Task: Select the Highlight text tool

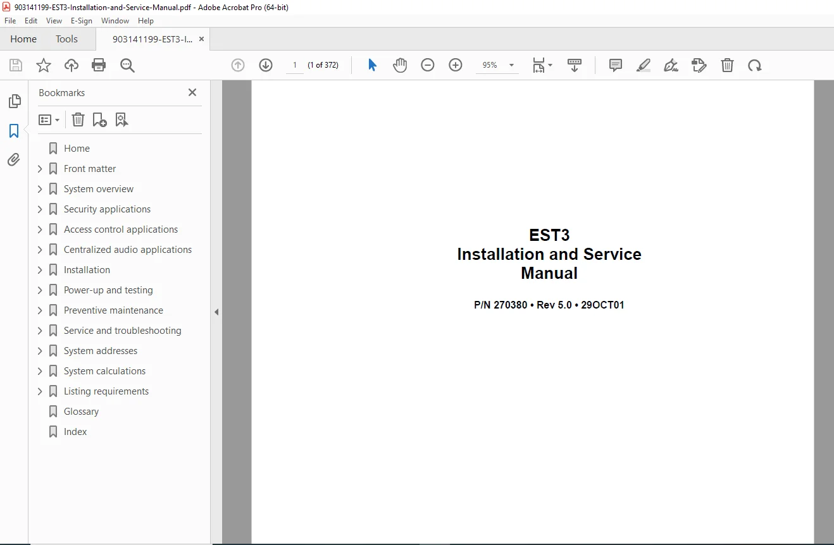Action: pyautogui.click(x=643, y=65)
